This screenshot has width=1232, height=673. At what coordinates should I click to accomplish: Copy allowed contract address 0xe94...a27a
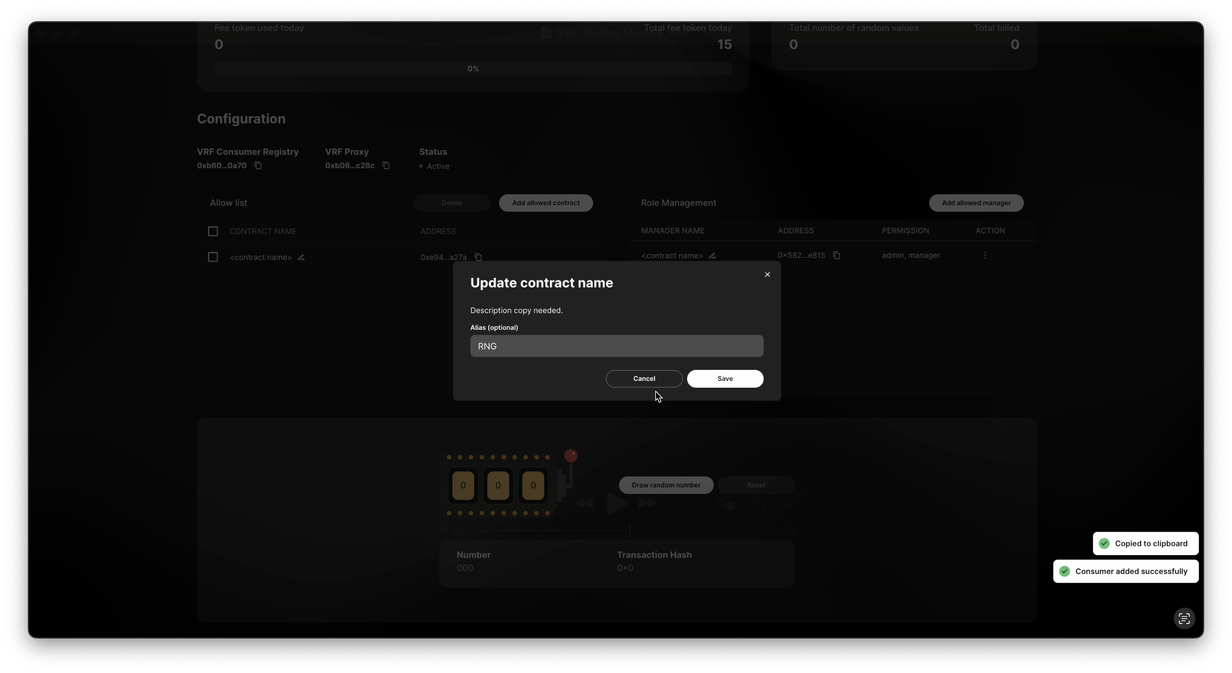click(x=478, y=257)
